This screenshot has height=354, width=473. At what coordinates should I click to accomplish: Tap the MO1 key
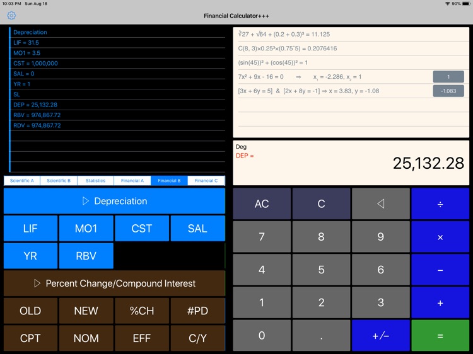(86, 229)
